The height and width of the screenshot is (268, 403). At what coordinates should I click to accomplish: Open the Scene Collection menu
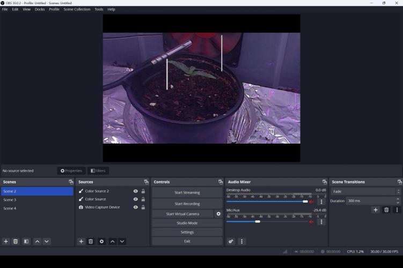click(x=77, y=9)
